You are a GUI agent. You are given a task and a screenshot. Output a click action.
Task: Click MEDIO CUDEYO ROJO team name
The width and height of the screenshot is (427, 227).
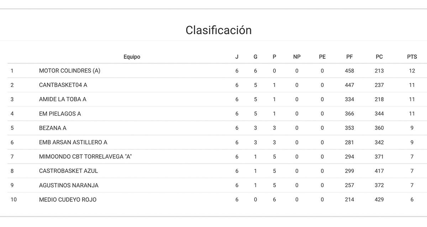pyautogui.click(x=68, y=200)
